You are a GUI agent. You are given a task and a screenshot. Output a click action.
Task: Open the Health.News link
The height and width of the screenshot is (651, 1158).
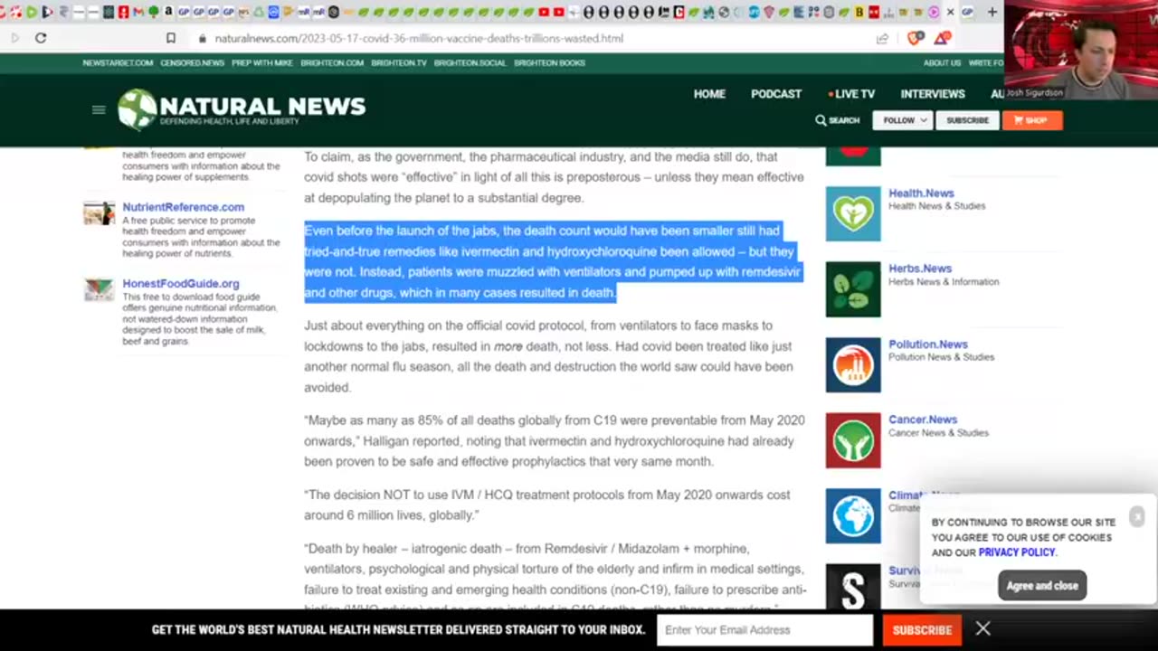[921, 193]
